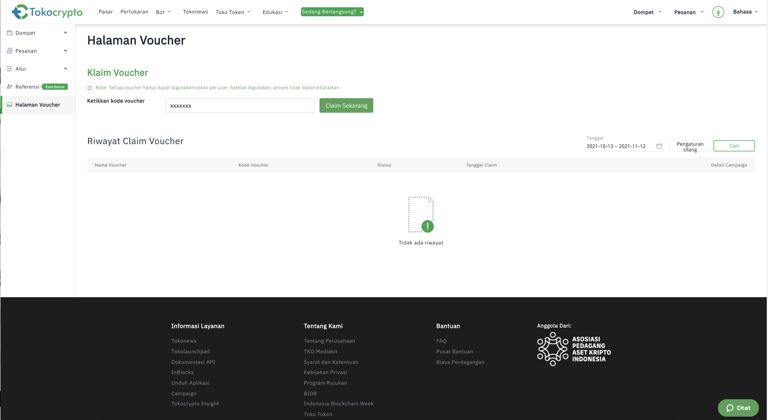Open the TKO Mediakit footer link
The image size is (769, 420).
[x=320, y=351]
